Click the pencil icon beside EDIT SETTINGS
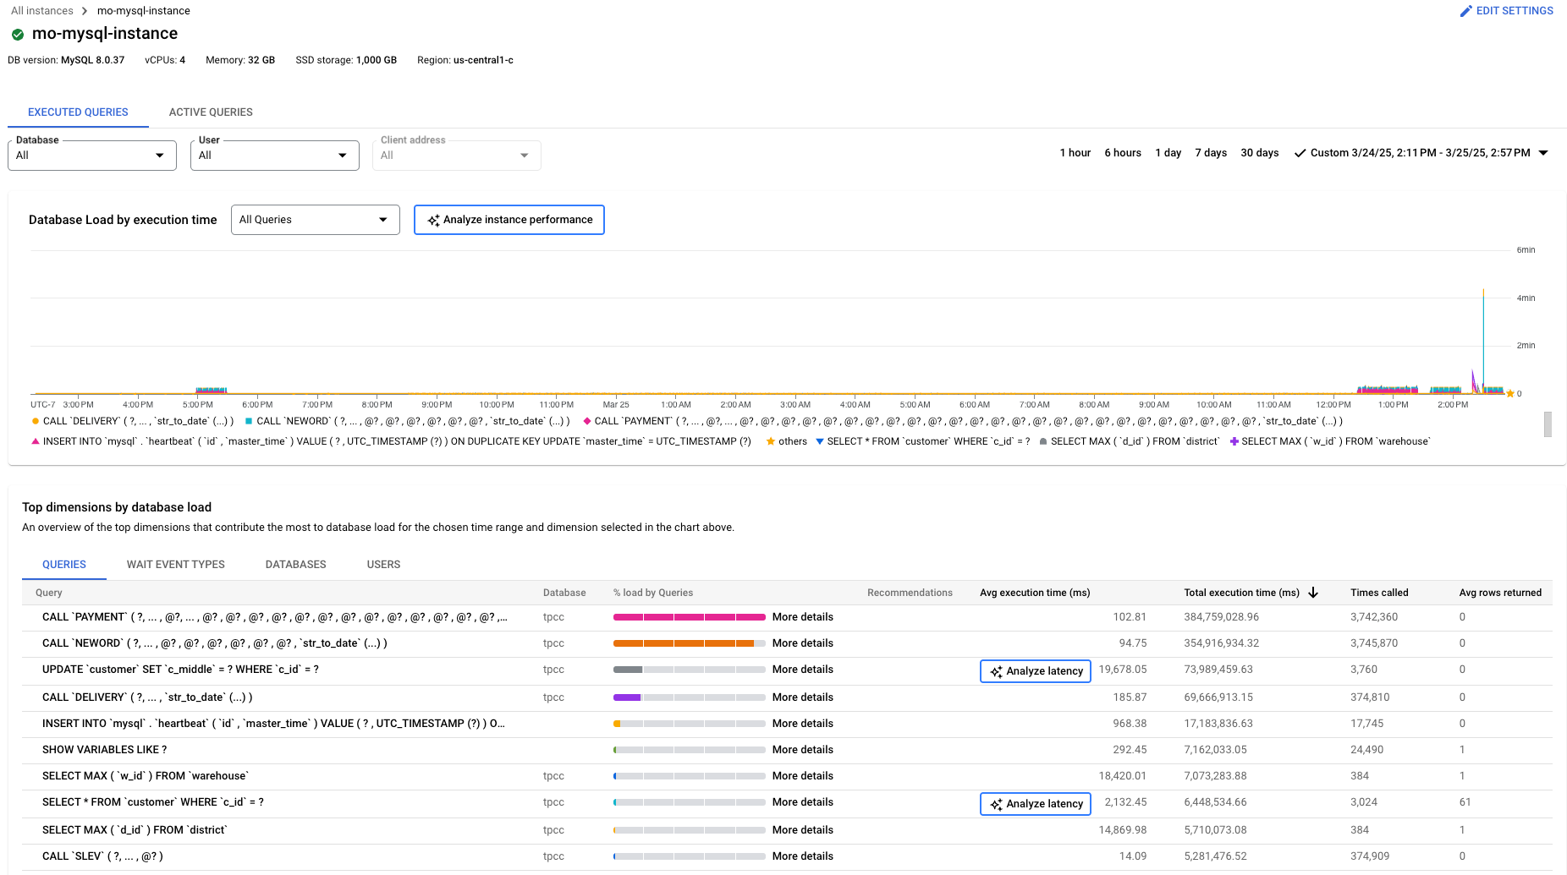 coord(1466,10)
